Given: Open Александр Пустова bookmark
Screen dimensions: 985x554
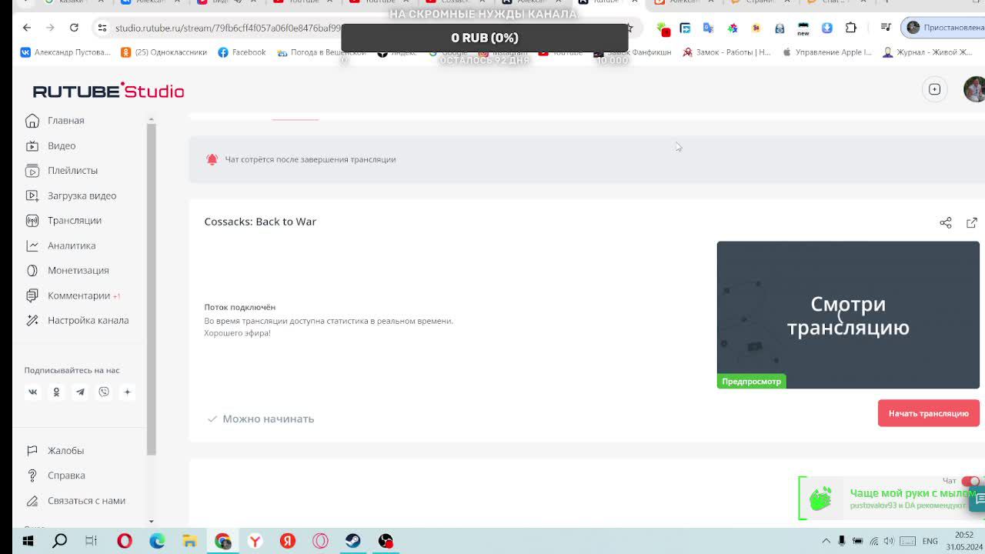Looking at the screenshot, I should tap(65, 52).
